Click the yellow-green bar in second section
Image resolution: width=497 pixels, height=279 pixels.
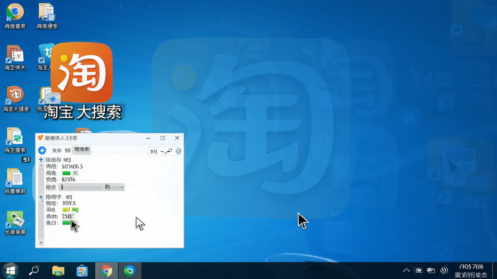(66, 210)
